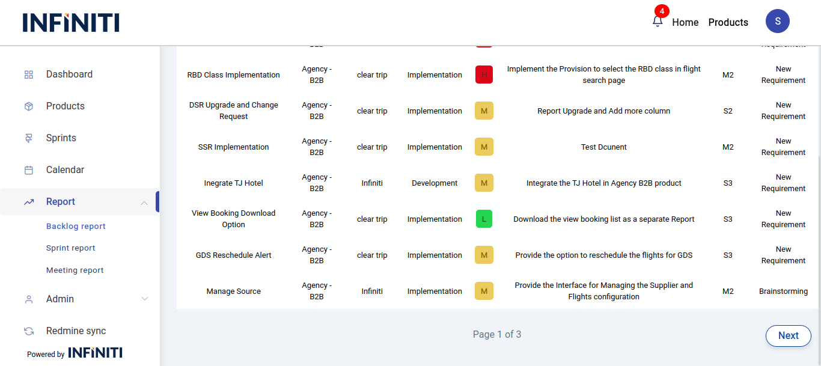Click the Redmine sync refresh icon
821x366 pixels.
(x=29, y=331)
